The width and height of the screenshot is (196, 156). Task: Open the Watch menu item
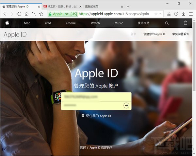95,23
